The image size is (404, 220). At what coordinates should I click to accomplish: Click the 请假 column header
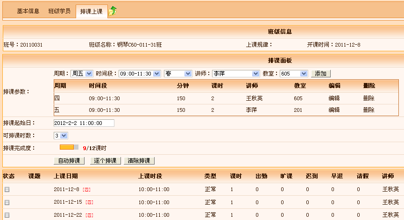pyautogui.click(x=363, y=176)
